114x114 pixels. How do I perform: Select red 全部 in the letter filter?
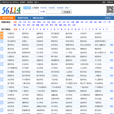tap(15, 29)
